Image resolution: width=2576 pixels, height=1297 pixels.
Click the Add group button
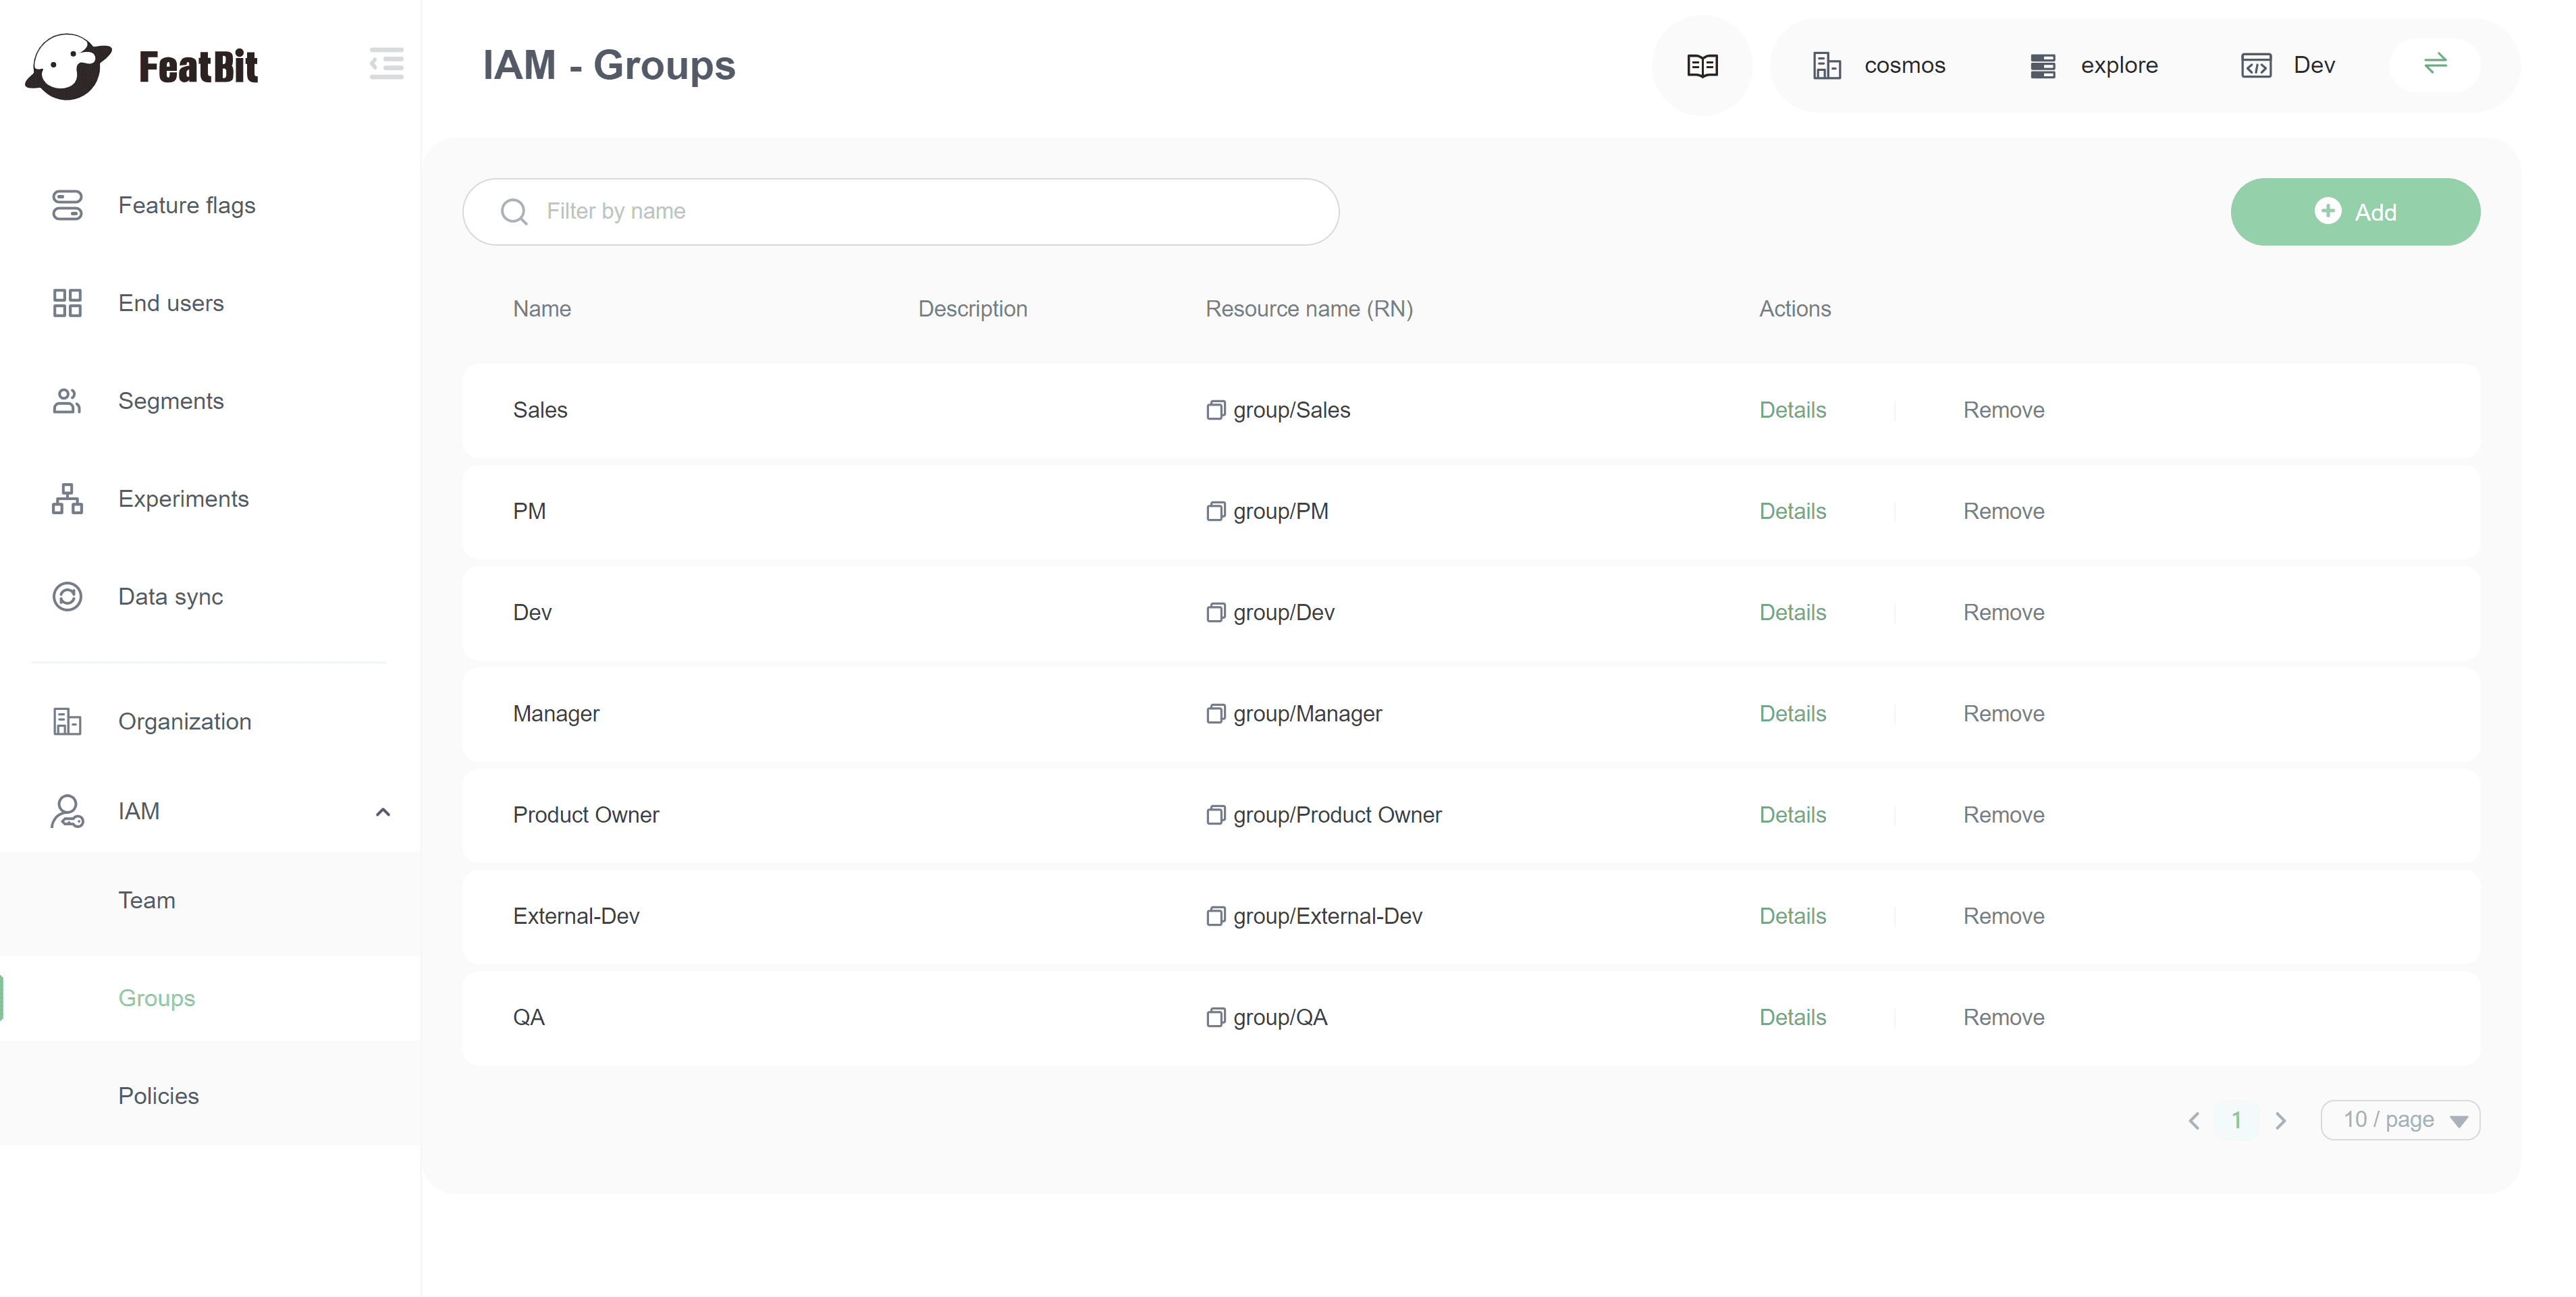coord(2355,212)
